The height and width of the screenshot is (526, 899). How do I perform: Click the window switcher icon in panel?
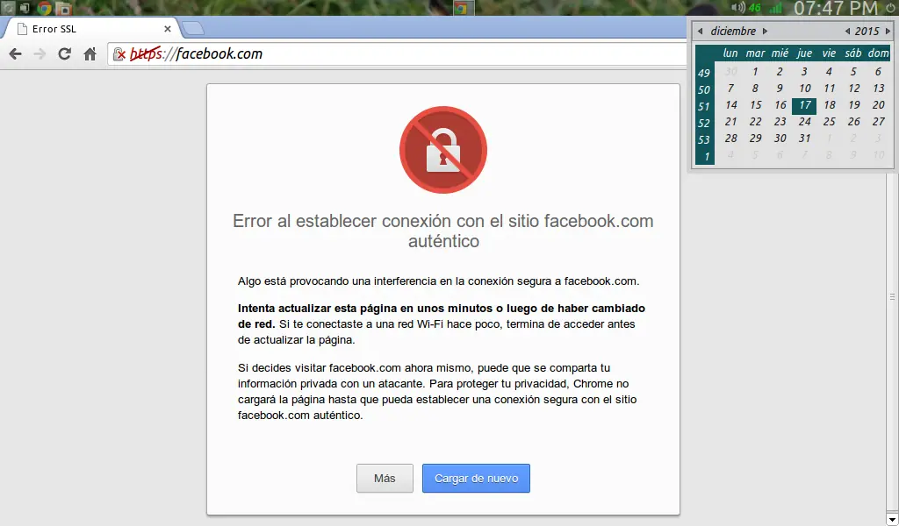[x=25, y=8]
